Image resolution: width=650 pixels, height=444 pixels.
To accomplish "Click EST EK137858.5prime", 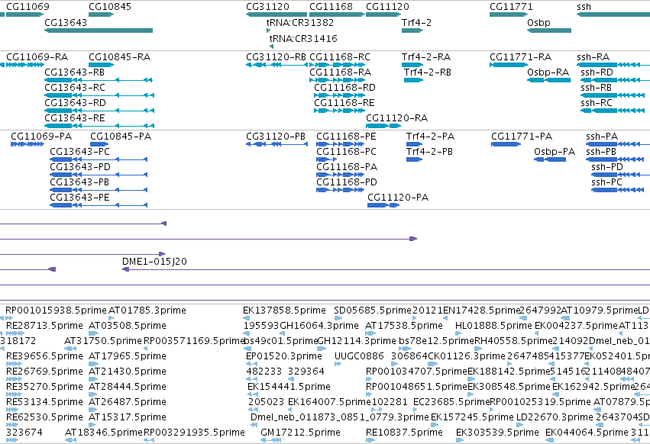I will coord(284,310).
